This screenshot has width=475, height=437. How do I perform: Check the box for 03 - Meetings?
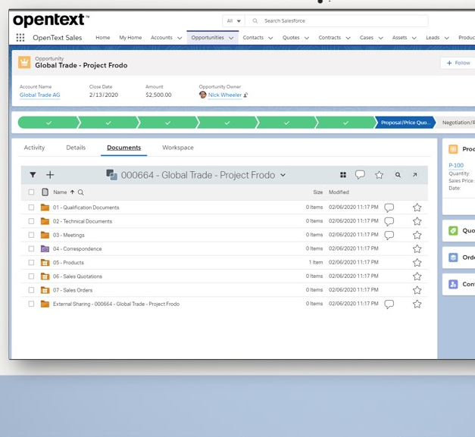(x=31, y=235)
